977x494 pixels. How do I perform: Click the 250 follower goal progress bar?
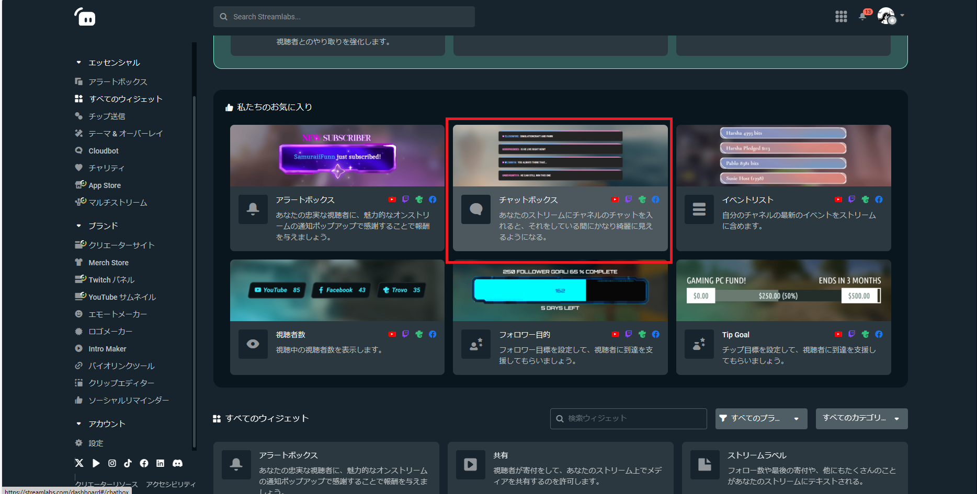[x=560, y=289]
